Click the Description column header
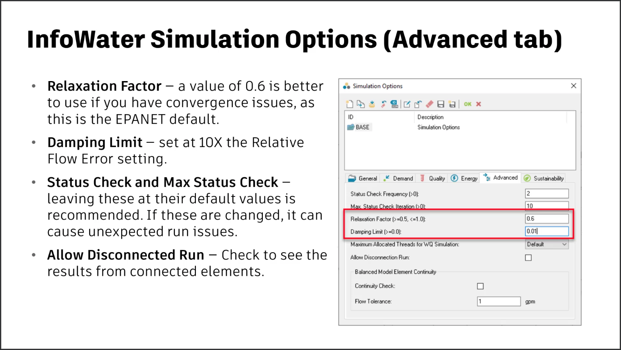 tap(430, 117)
